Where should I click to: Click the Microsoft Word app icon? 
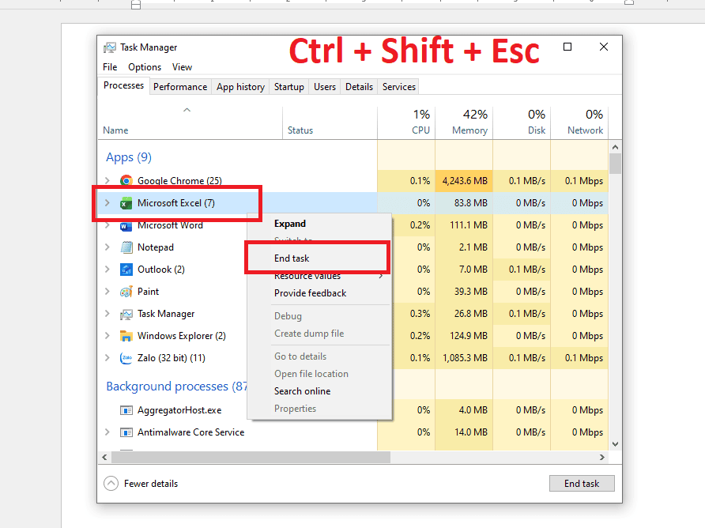[126, 226]
